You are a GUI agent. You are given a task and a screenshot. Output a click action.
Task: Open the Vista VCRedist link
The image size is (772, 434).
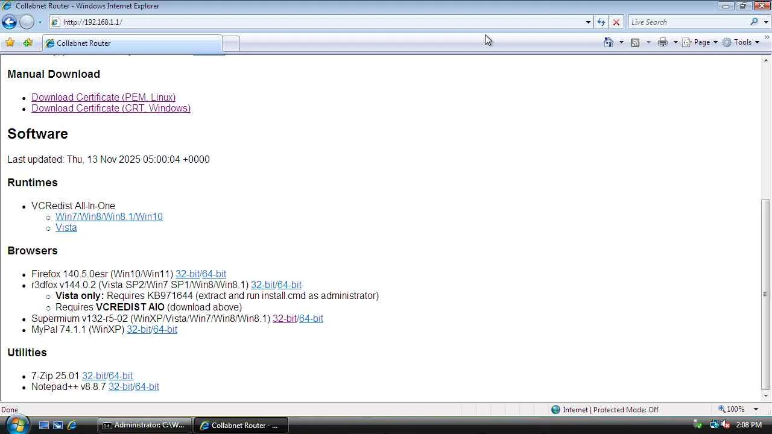point(66,228)
